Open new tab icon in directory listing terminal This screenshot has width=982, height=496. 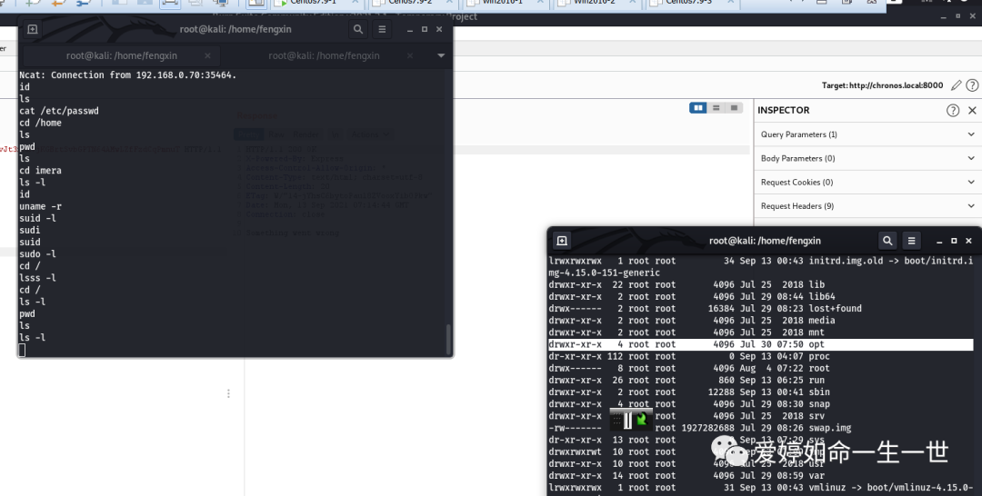(x=562, y=241)
